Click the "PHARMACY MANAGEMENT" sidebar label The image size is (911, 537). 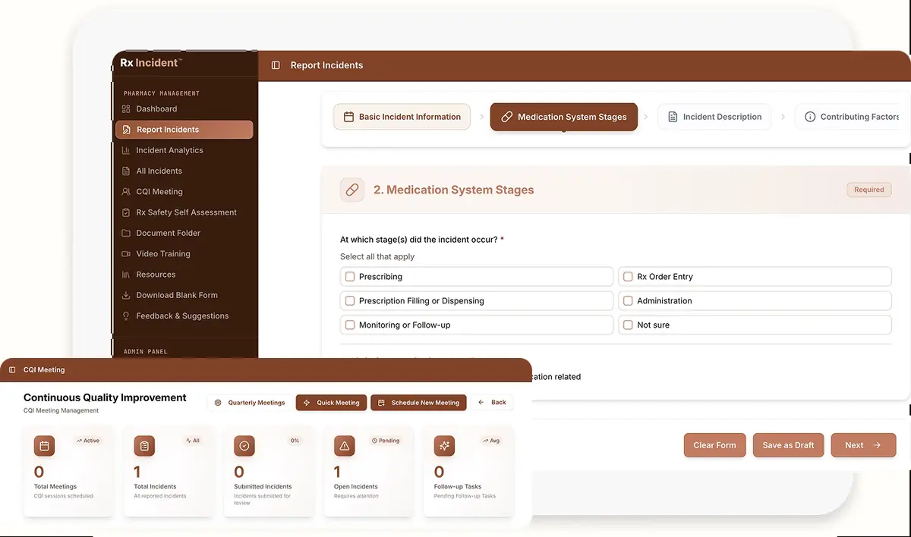162,93
